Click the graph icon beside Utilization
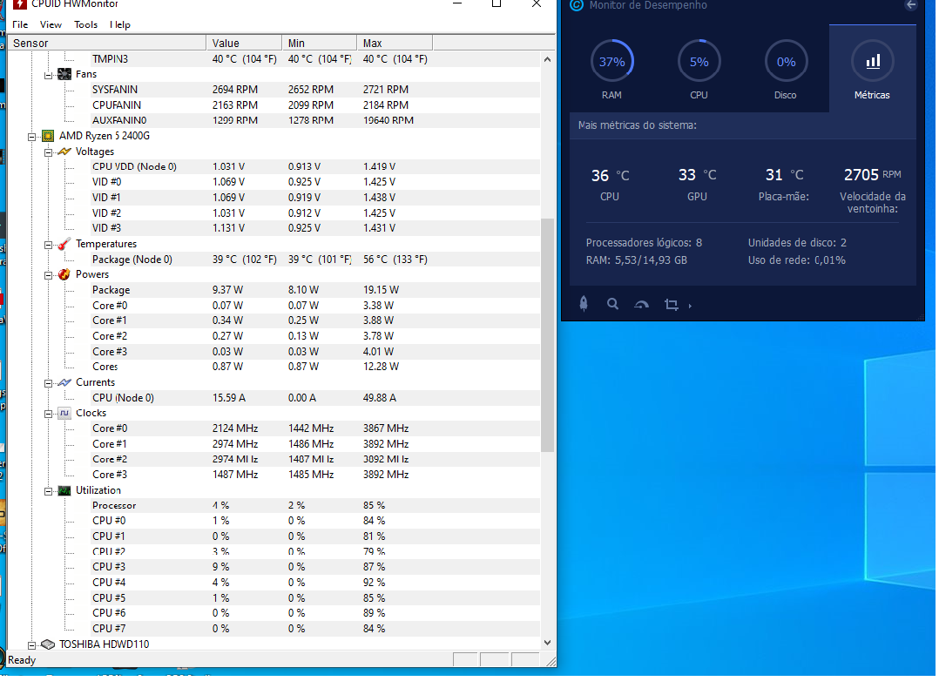The width and height of the screenshot is (939, 688). pos(64,490)
